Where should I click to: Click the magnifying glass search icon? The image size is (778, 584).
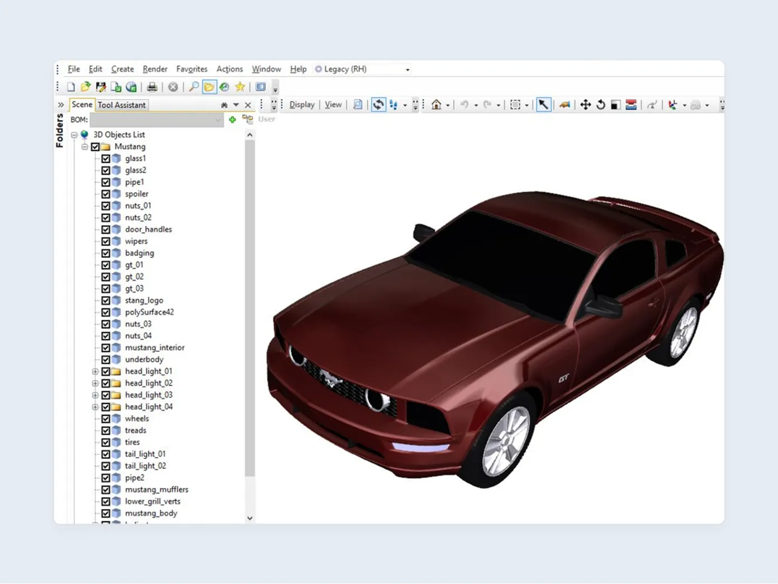point(193,87)
